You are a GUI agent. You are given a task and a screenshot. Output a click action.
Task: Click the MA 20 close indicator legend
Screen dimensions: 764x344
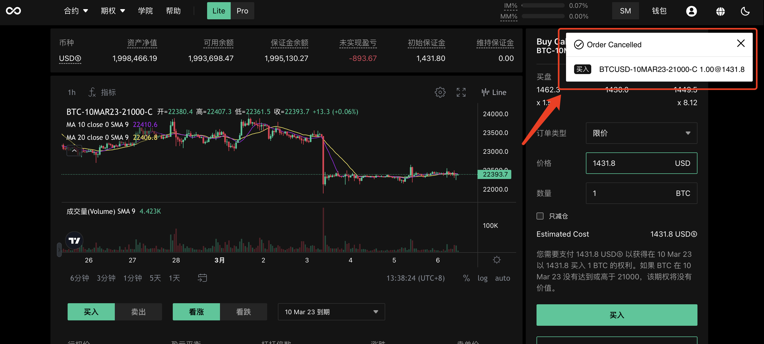click(x=112, y=137)
